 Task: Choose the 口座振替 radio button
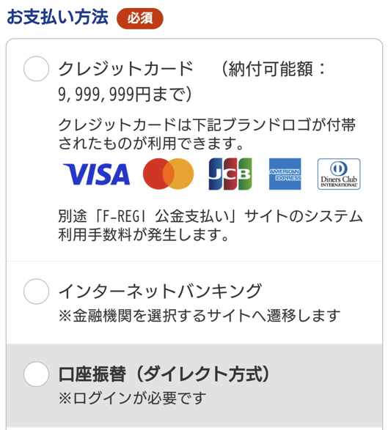36,374
